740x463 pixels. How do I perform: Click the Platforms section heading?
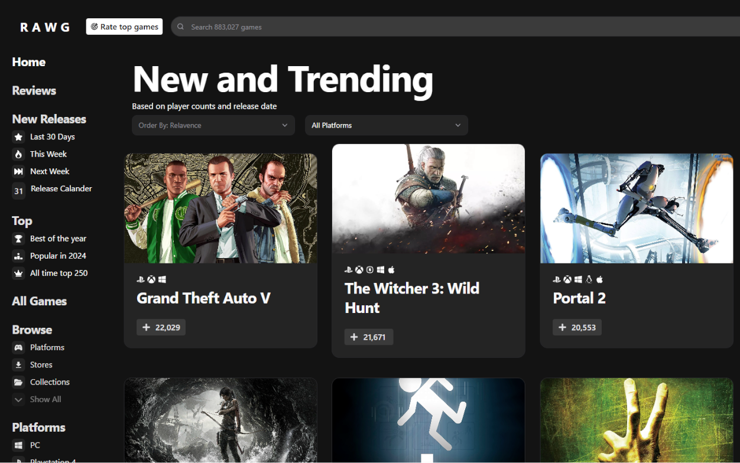tap(38, 427)
